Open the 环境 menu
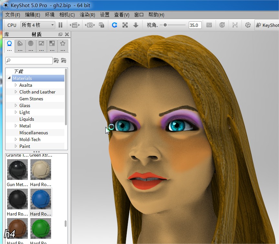Screen dimensions: 279x244 coord(50,15)
